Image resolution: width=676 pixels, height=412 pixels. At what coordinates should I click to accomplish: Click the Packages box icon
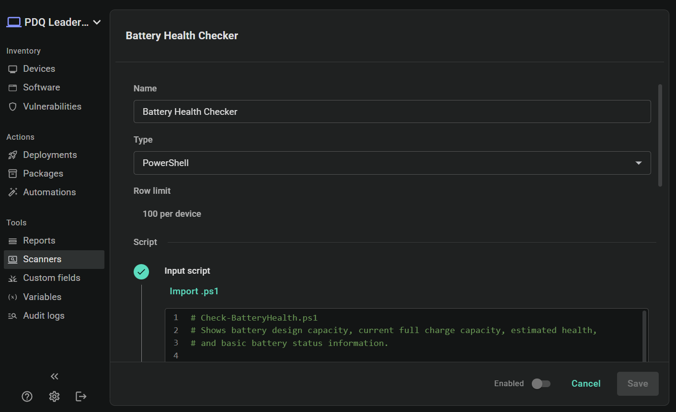point(13,174)
